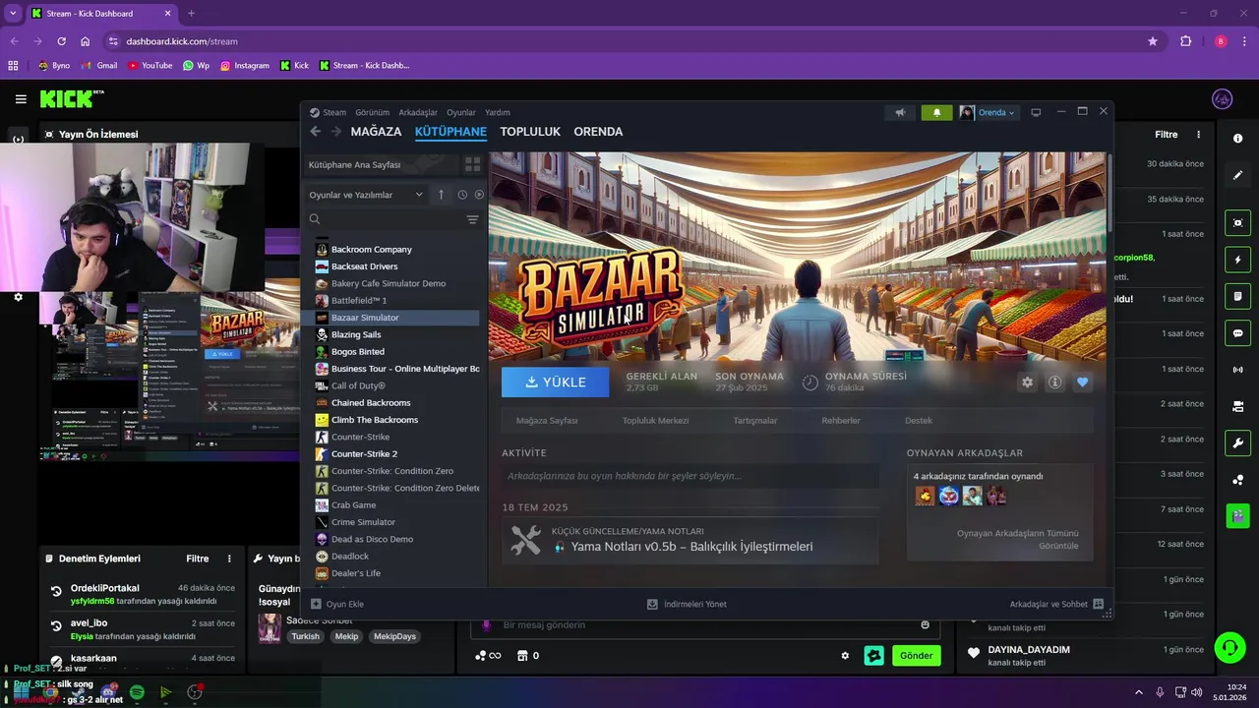1259x708 pixels.
Task: Click the Kick pencil edit icon
Action: (1238, 175)
